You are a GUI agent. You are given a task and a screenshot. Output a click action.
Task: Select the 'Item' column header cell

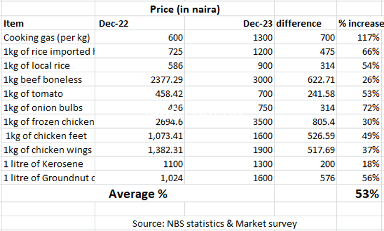tap(14, 24)
